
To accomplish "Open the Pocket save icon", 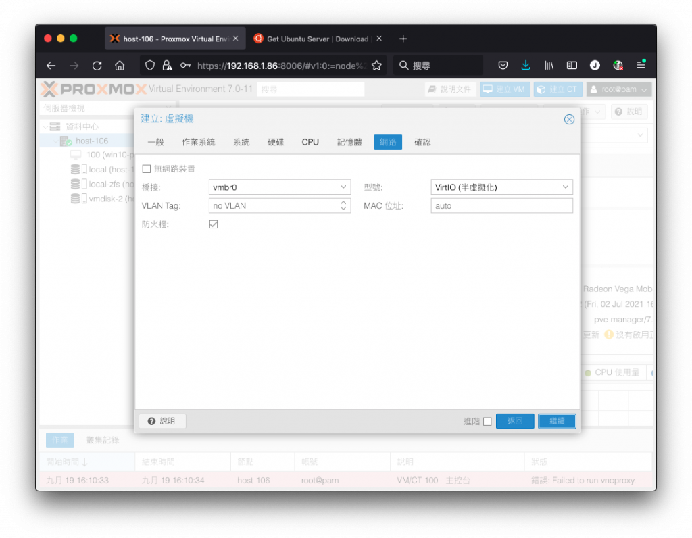I will 503,66.
